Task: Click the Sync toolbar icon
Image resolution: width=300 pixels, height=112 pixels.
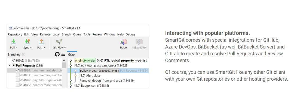Action: coord(27,42)
